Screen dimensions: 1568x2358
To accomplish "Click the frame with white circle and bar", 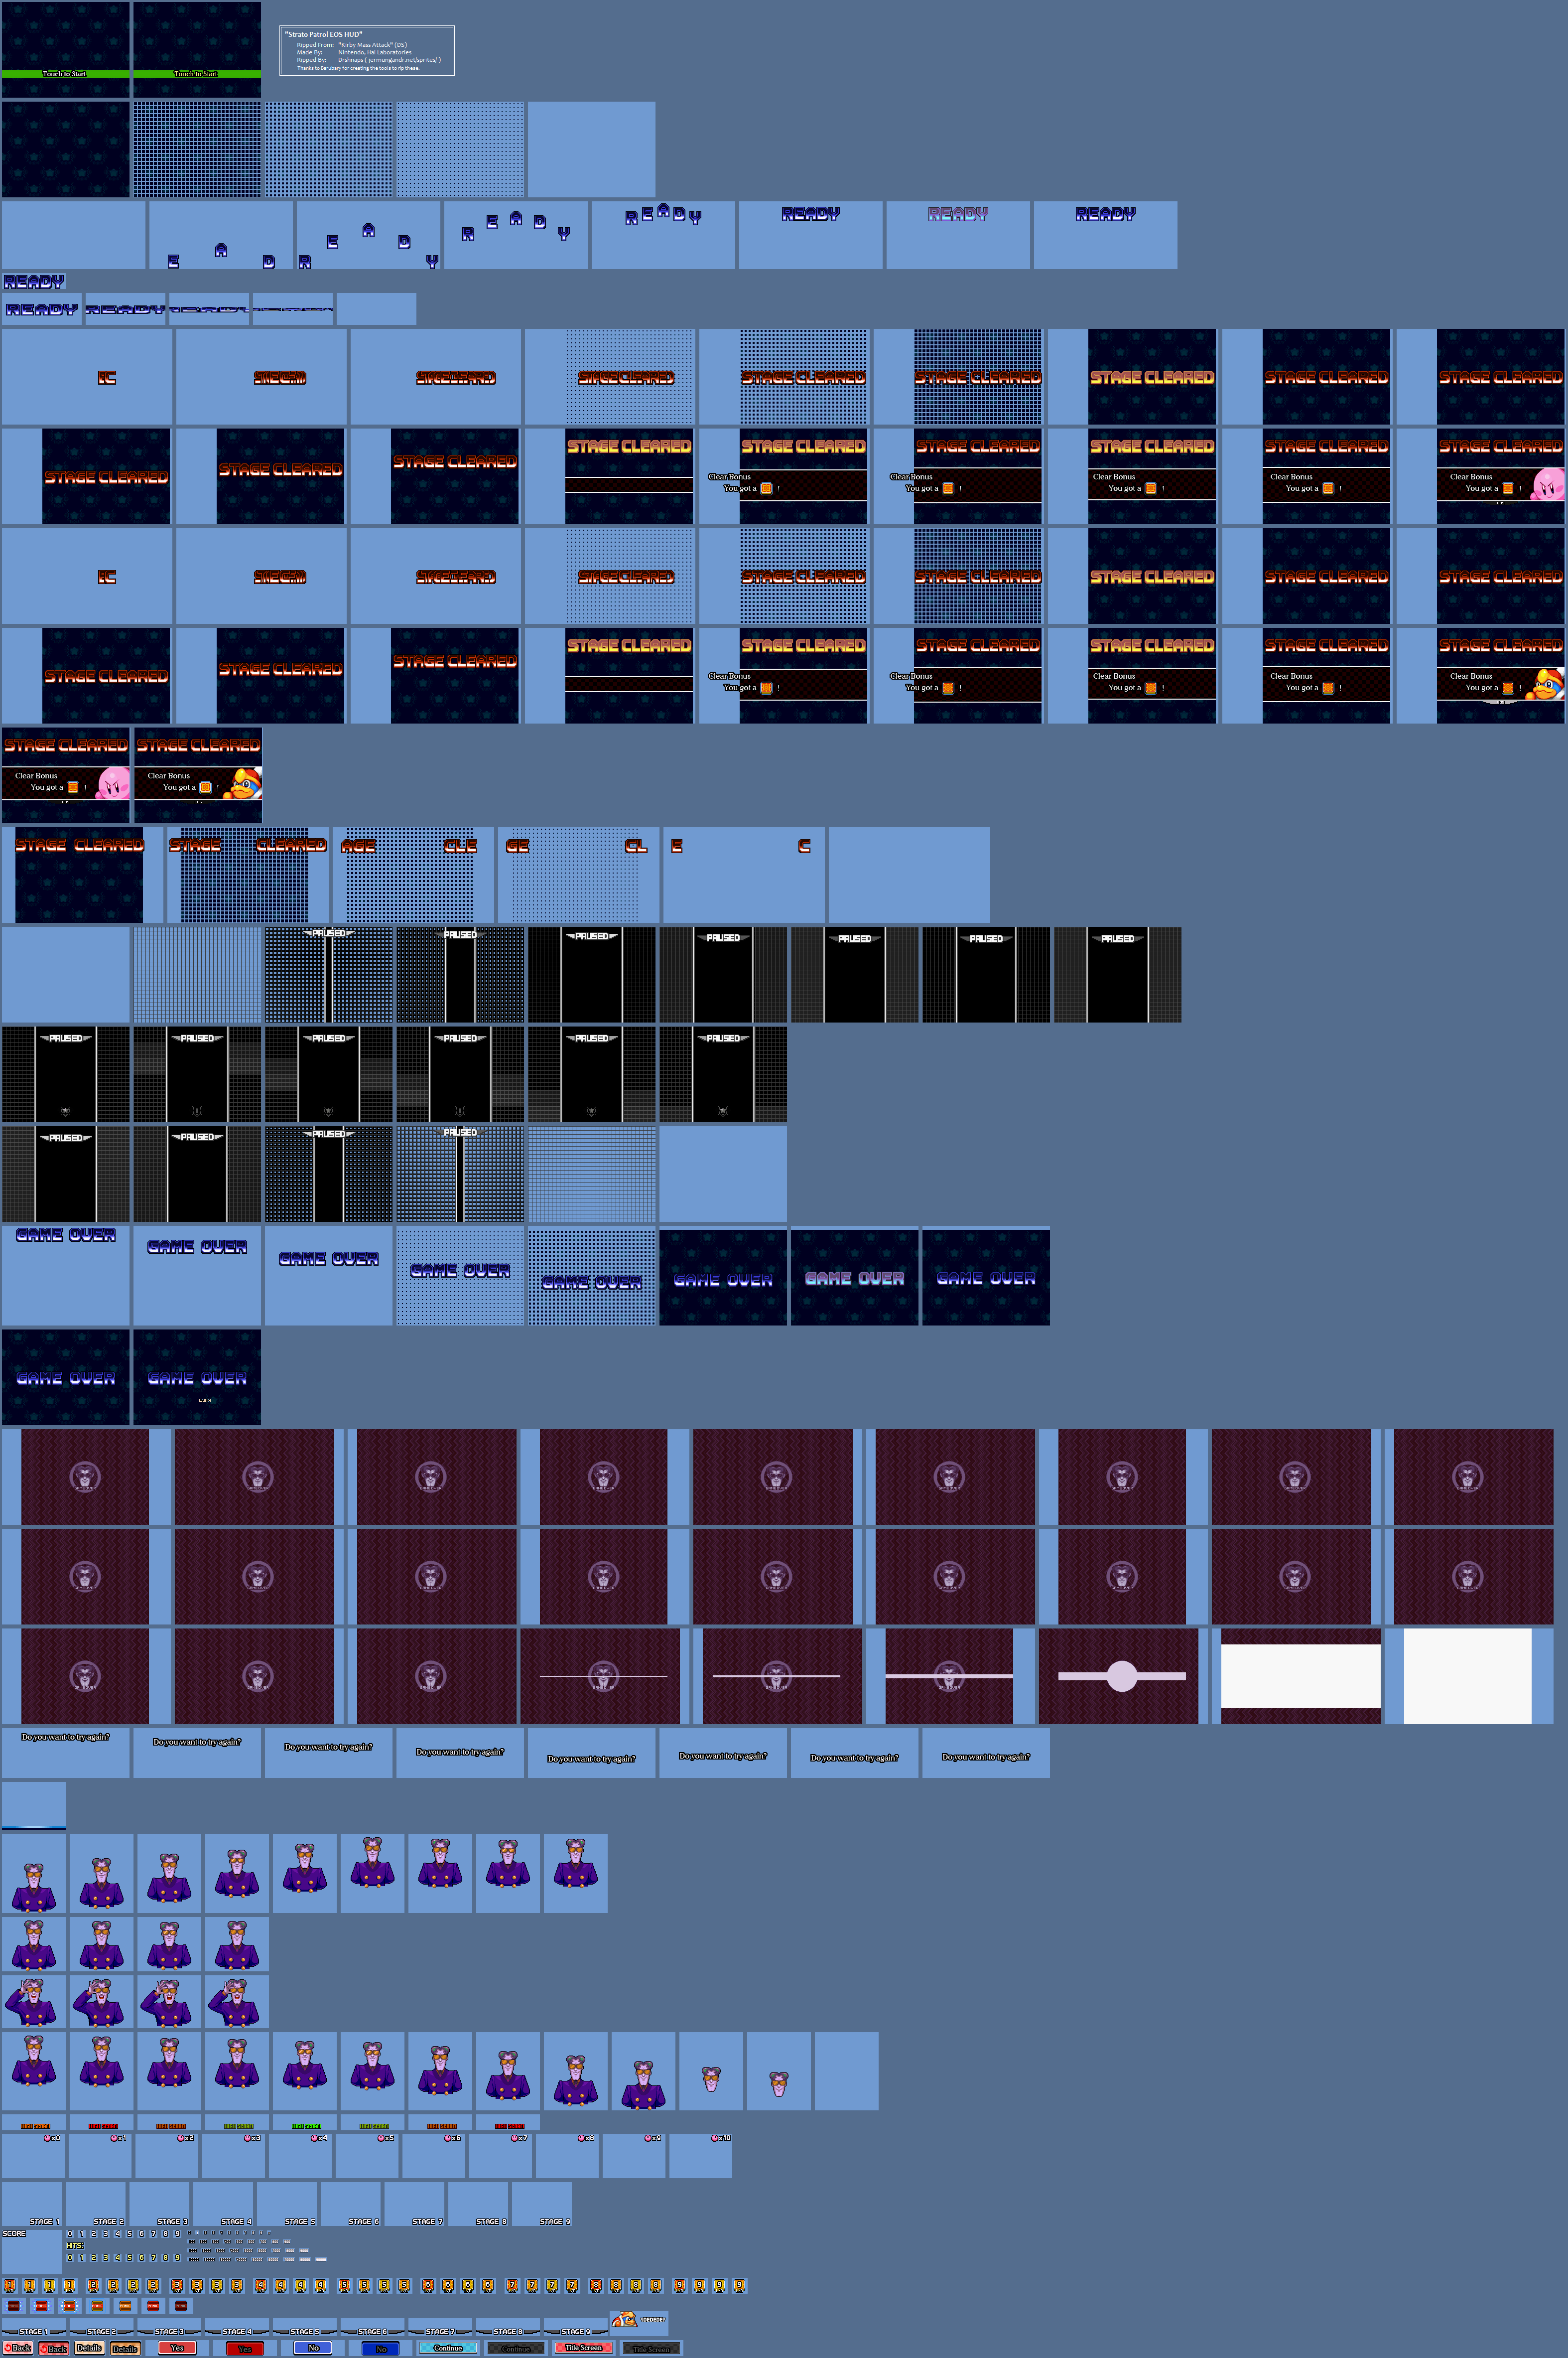I will point(1118,1676).
